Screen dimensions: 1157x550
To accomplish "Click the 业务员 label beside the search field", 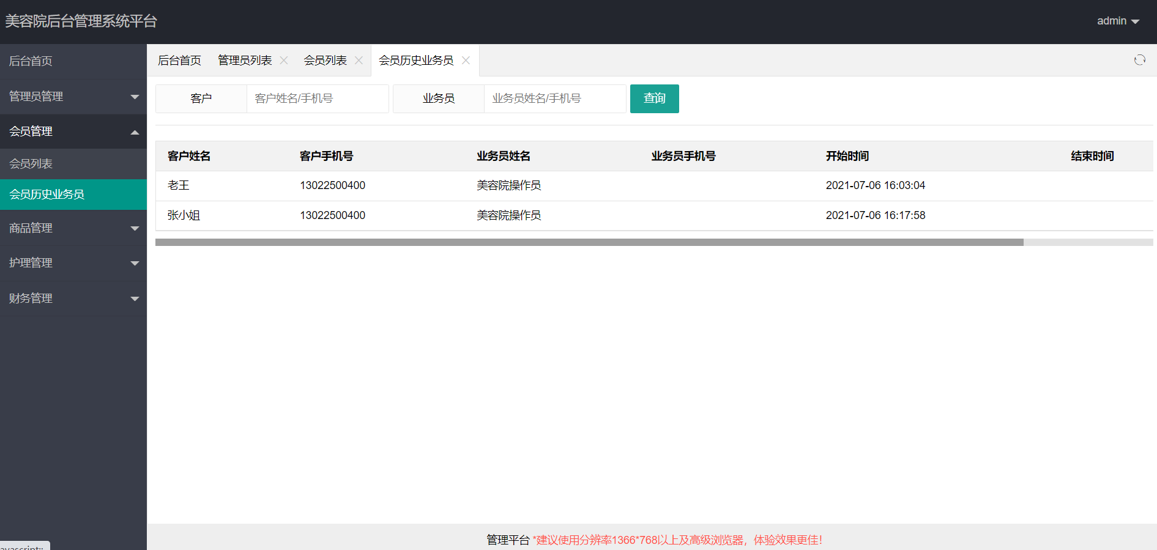I will (439, 98).
